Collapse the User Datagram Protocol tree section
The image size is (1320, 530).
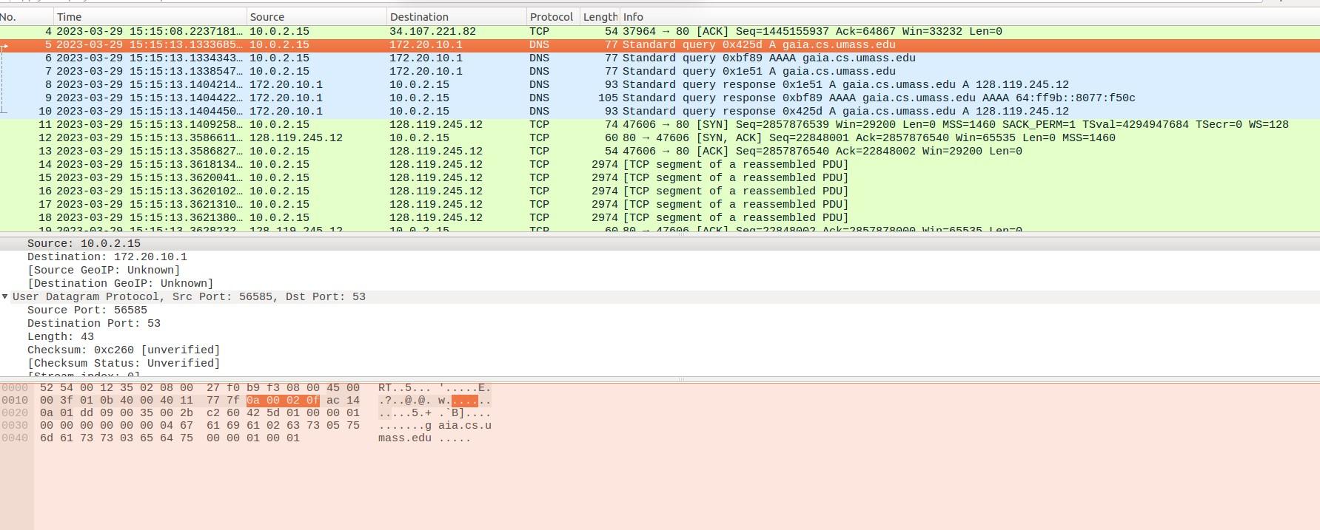[x=5, y=296]
